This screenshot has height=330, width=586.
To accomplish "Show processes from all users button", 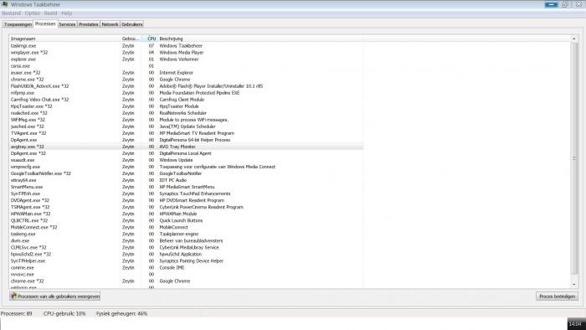I will point(55,296).
